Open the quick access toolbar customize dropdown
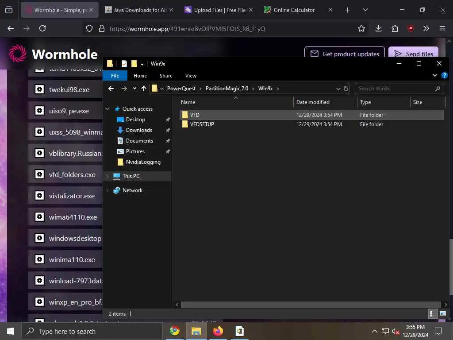Screen dimensions: 453x340 (x=142, y=64)
